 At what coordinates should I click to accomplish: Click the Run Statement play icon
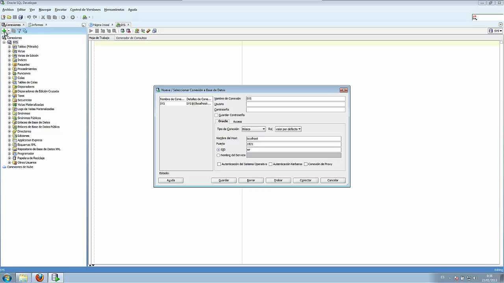91,31
